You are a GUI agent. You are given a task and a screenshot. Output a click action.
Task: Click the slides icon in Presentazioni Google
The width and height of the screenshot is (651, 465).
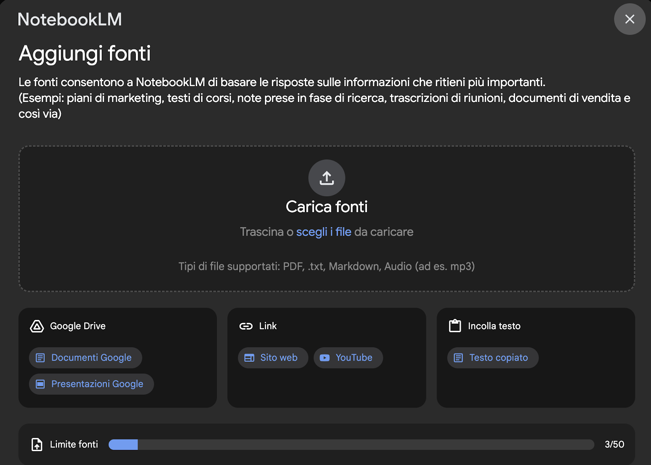(x=40, y=384)
